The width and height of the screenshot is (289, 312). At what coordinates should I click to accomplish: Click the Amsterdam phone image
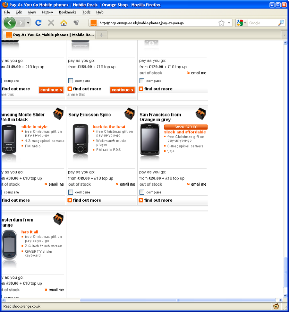[x=9, y=245]
